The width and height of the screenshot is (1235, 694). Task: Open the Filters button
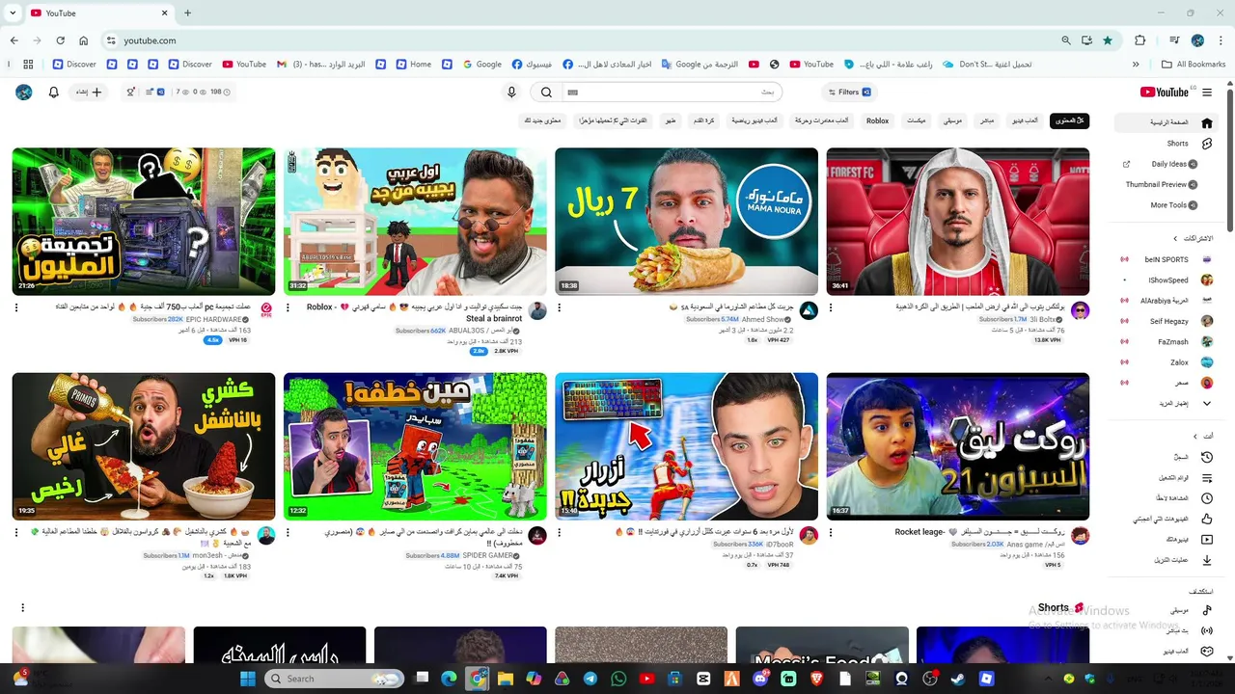click(850, 93)
